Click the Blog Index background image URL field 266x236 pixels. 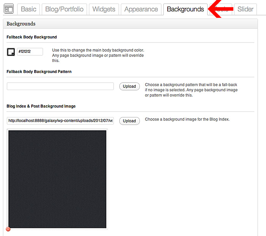click(60, 121)
